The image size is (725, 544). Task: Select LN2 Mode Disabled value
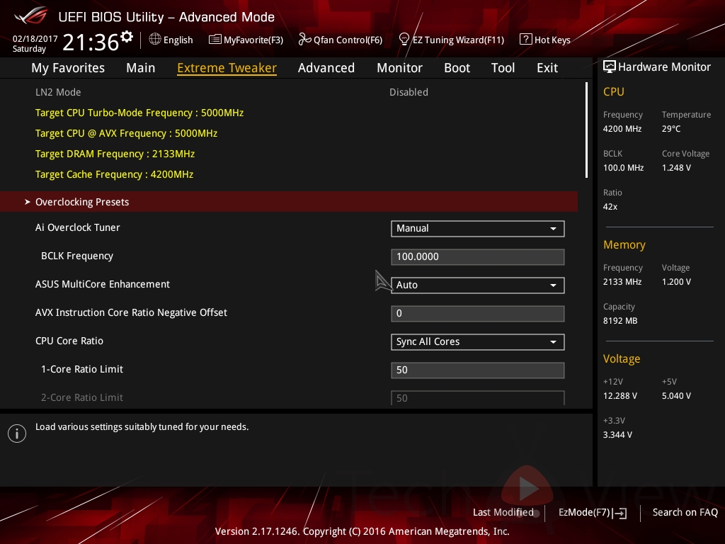pos(409,92)
